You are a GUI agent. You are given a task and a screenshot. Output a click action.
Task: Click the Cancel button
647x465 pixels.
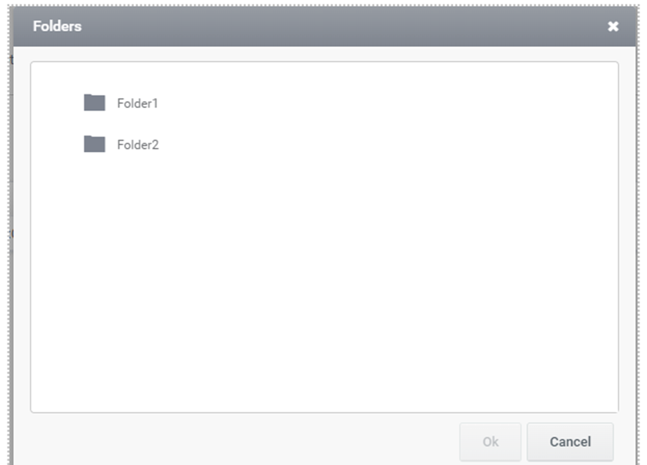(x=570, y=442)
